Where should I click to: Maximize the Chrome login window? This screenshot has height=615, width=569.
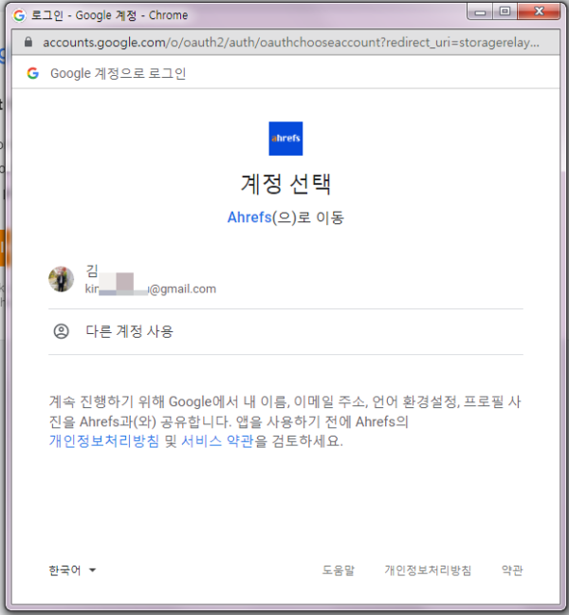coord(505,11)
